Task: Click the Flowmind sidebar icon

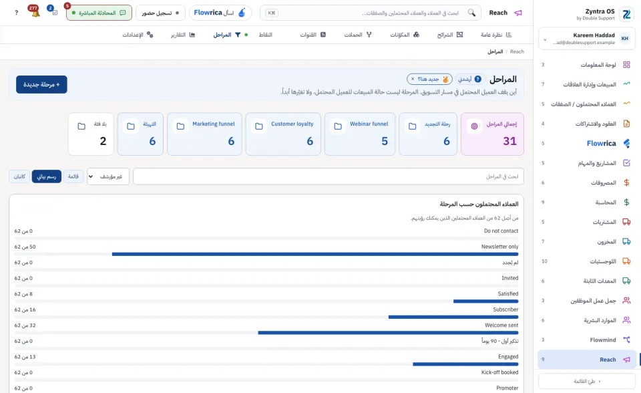Action: click(626, 340)
